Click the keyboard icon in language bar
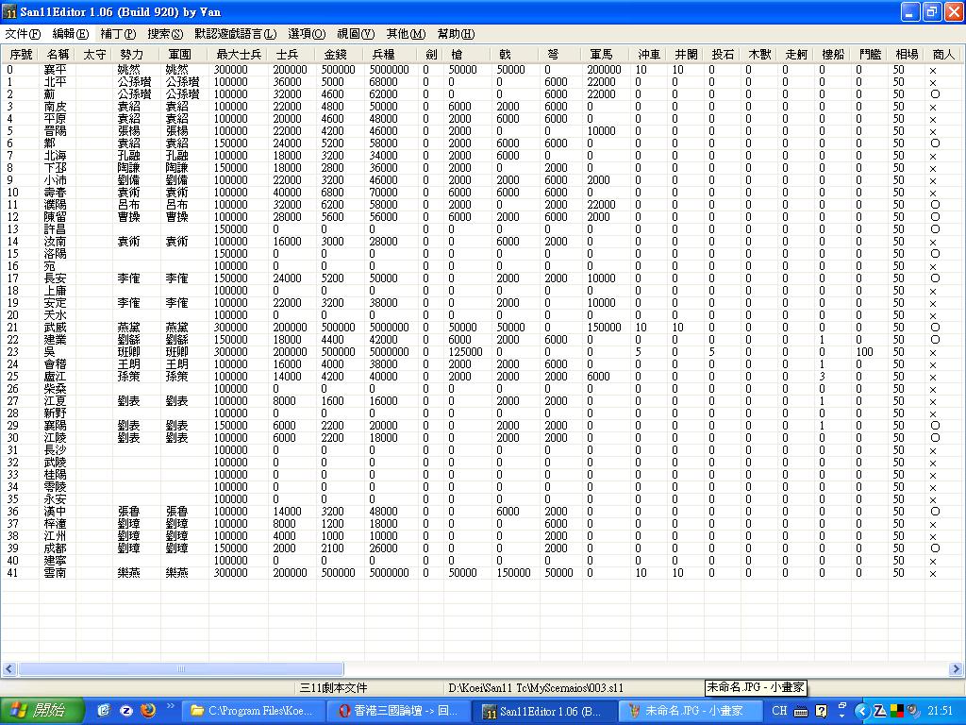The height and width of the screenshot is (725, 966). pos(801,711)
